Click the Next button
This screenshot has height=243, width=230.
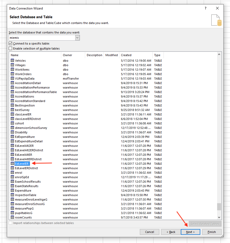(x=190, y=232)
